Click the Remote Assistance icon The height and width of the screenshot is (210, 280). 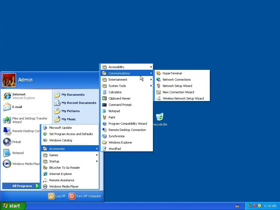(x=45, y=180)
